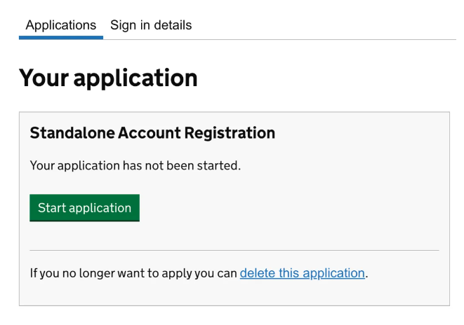Click the word 'Account' in the card title

150,133
